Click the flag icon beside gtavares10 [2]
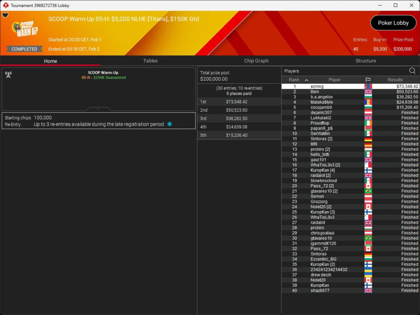This screenshot has height=315, width=420. 368,191
